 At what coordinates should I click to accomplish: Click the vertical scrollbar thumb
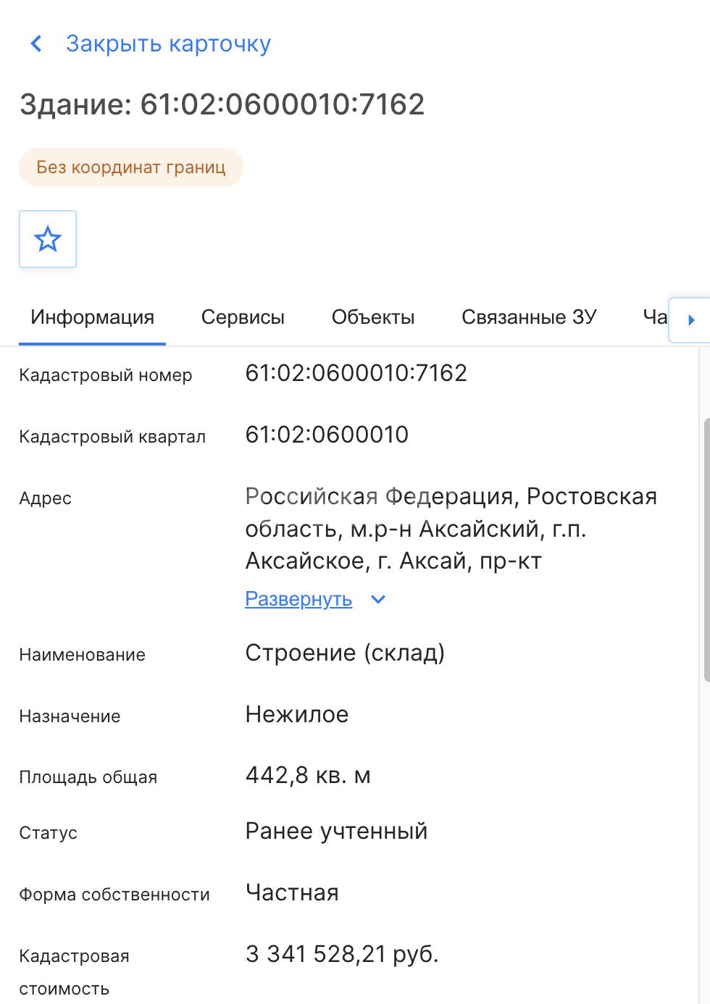[706, 551]
